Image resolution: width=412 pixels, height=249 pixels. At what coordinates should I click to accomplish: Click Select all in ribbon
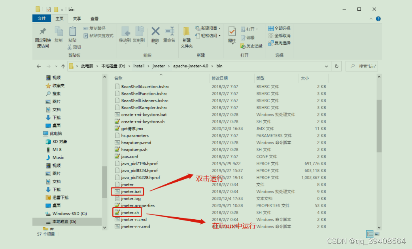(x=279, y=28)
